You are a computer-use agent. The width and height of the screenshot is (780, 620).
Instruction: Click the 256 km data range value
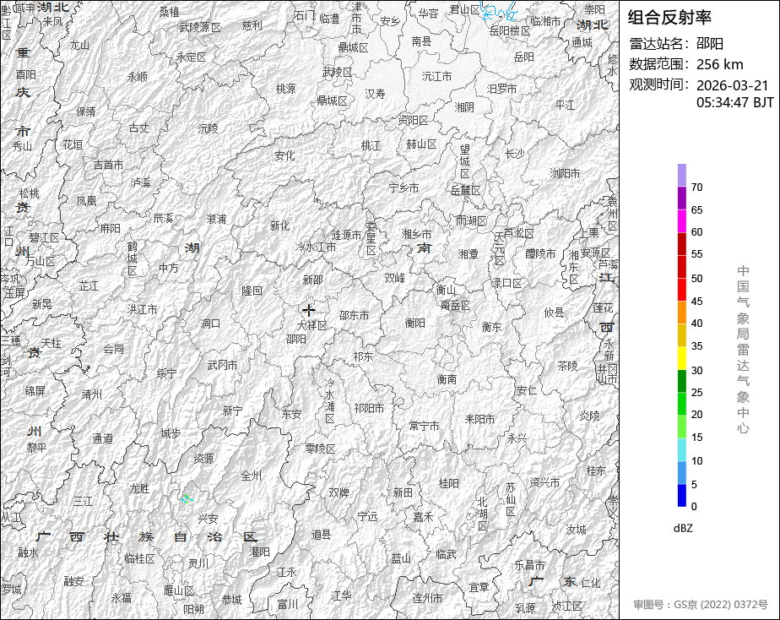(x=720, y=64)
